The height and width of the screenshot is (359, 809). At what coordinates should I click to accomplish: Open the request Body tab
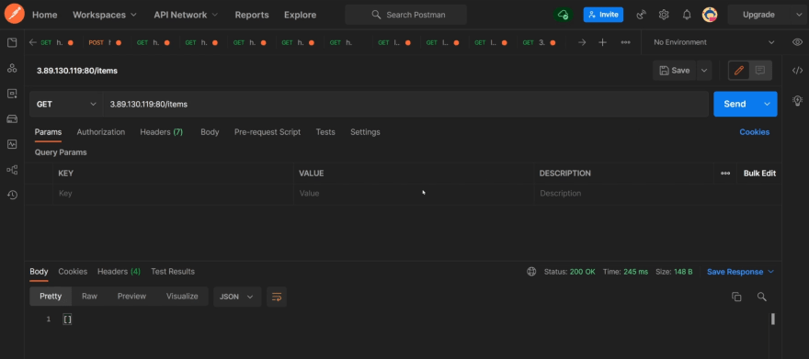pyautogui.click(x=210, y=132)
